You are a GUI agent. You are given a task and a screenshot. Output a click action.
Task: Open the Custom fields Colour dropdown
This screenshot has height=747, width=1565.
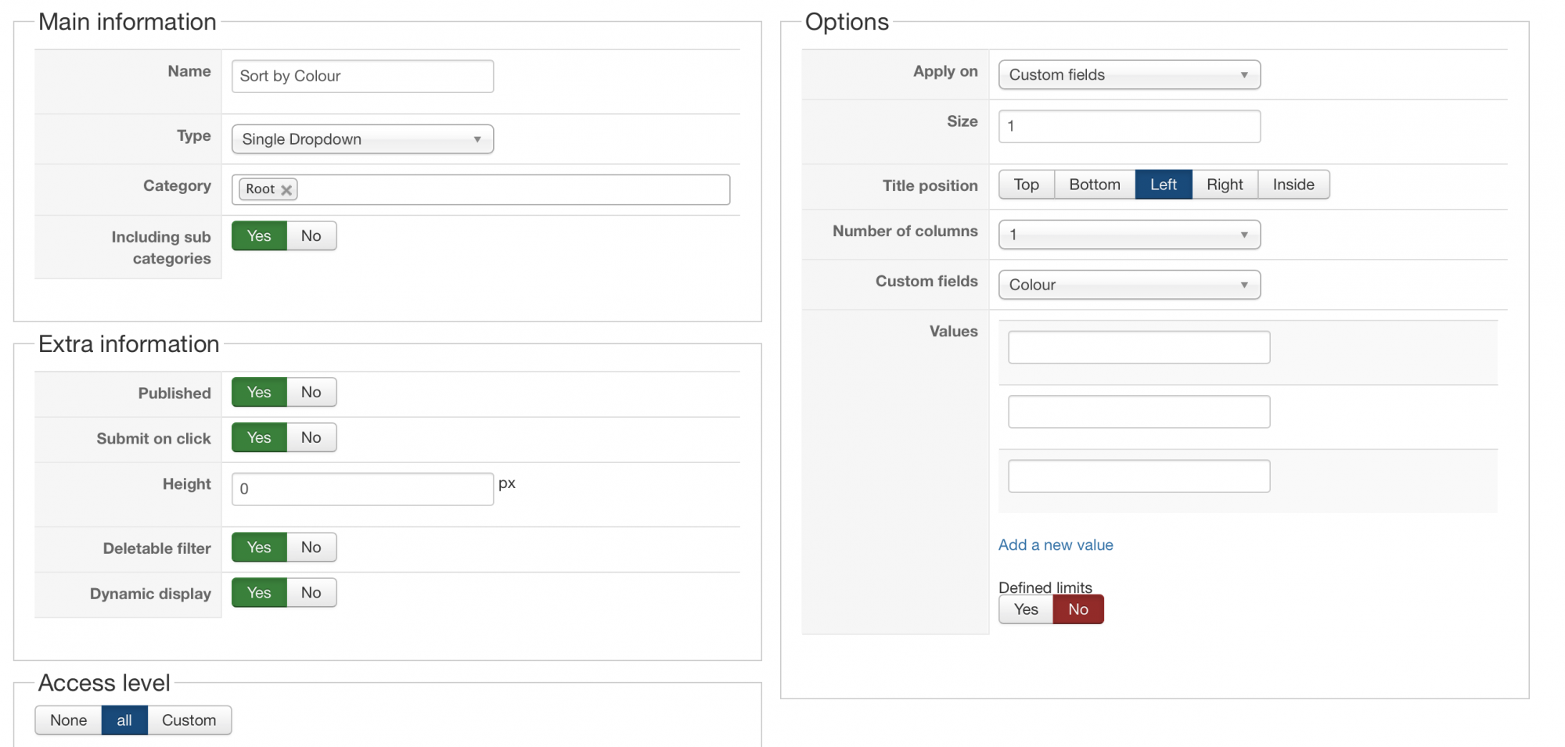1129,285
